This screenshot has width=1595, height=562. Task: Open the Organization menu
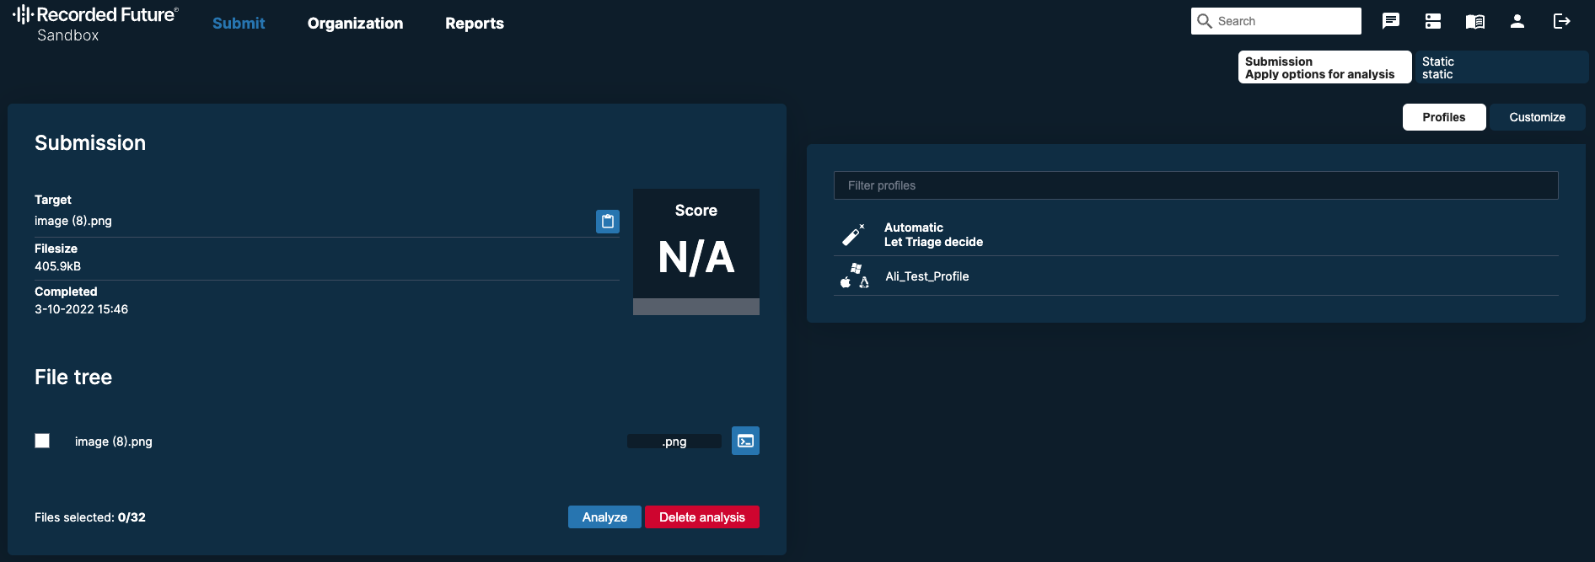coord(355,24)
